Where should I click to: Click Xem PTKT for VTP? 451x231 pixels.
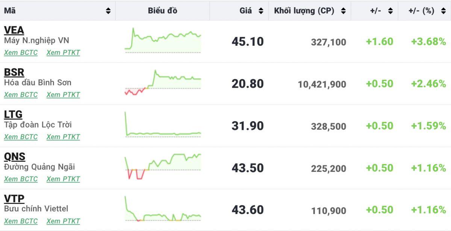pos(63,221)
